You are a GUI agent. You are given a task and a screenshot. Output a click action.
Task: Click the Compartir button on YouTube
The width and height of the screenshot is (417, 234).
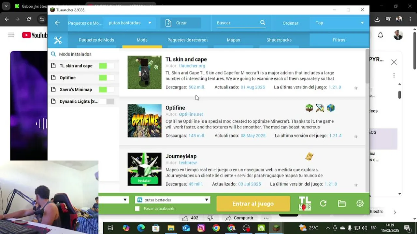(x=239, y=218)
